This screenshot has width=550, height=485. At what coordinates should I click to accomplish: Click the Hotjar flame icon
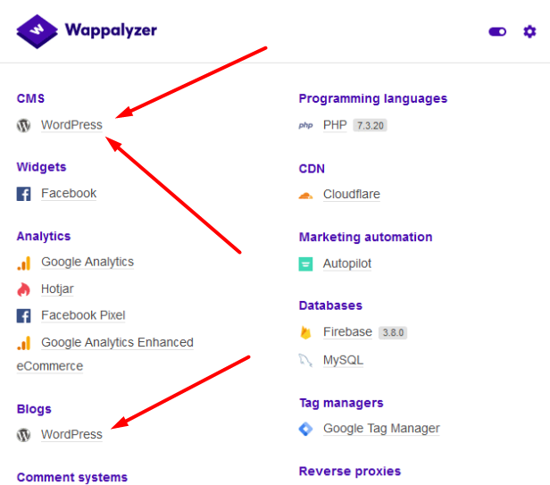tap(23, 289)
